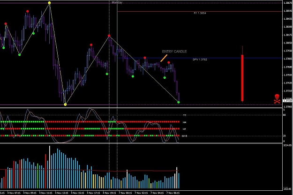Click the 1.37680 price axis label

pyautogui.click(x=288, y=67)
